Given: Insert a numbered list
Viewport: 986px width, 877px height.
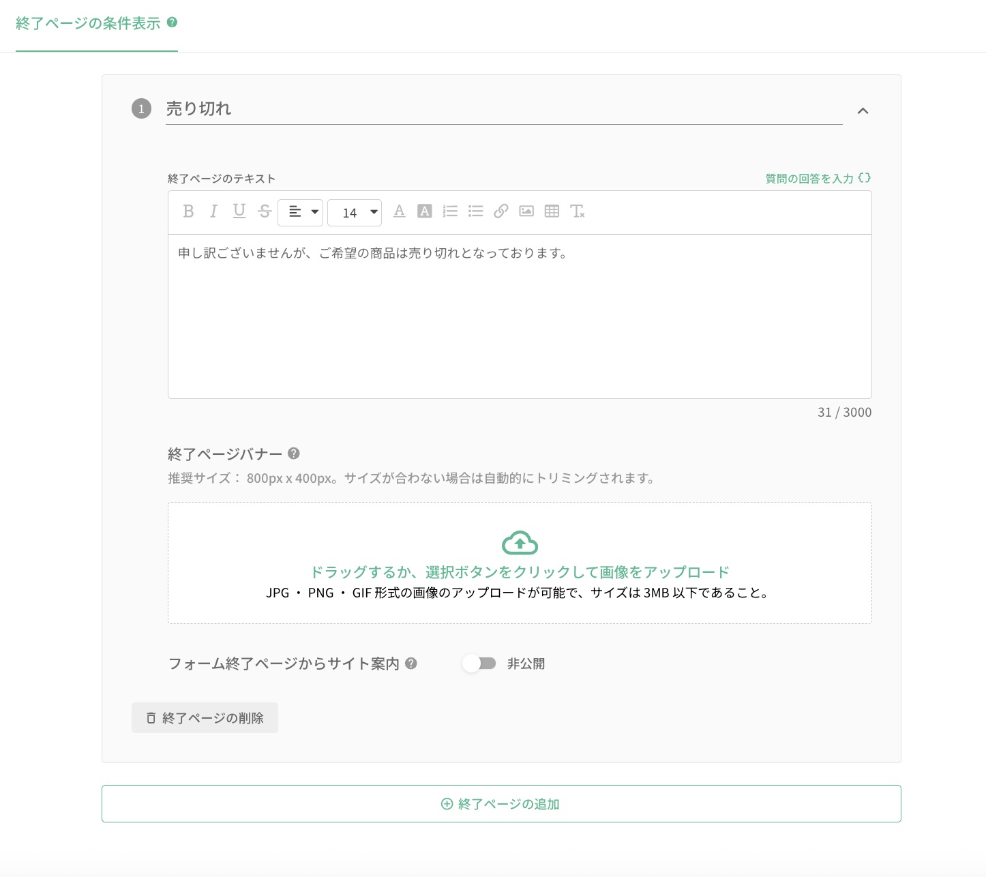Looking at the screenshot, I should click(x=450, y=211).
